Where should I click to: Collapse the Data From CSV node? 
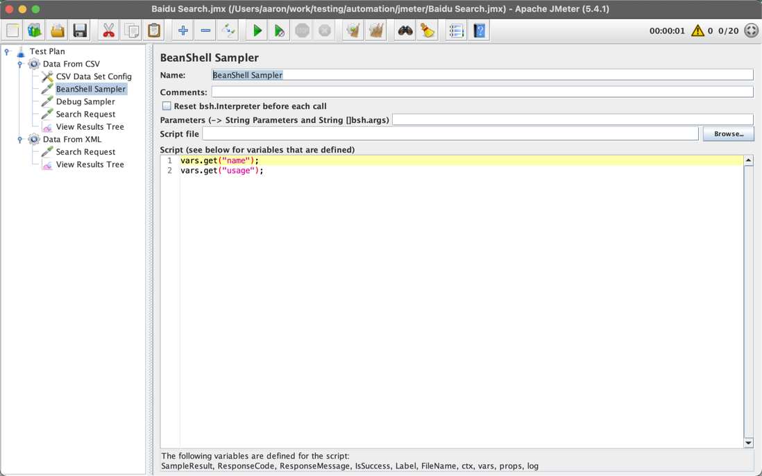(20, 64)
